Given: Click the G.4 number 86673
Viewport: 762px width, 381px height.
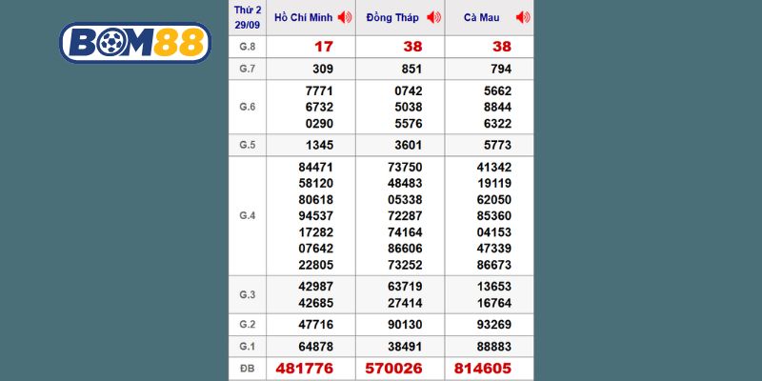Looking at the screenshot, I should (x=493, y=265).
